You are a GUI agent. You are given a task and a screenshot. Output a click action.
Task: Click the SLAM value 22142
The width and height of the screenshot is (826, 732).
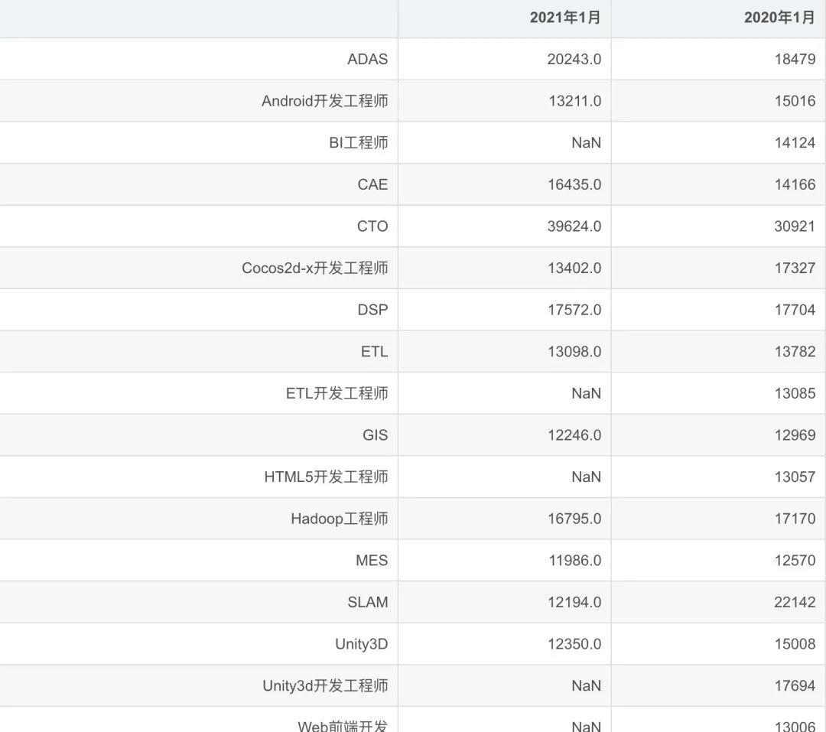coord(795,602)
